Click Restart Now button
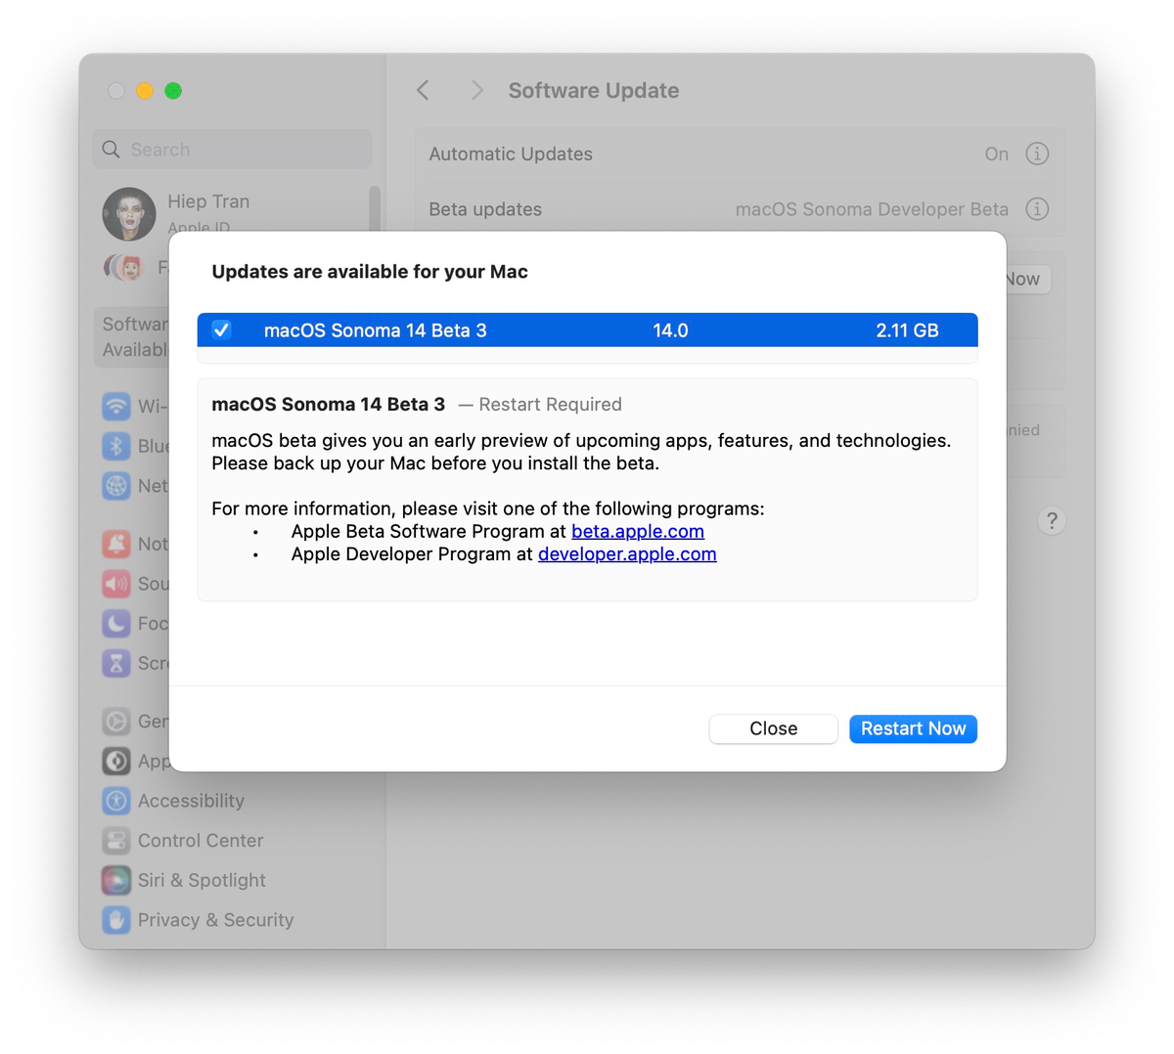 (x=913, y=728)
